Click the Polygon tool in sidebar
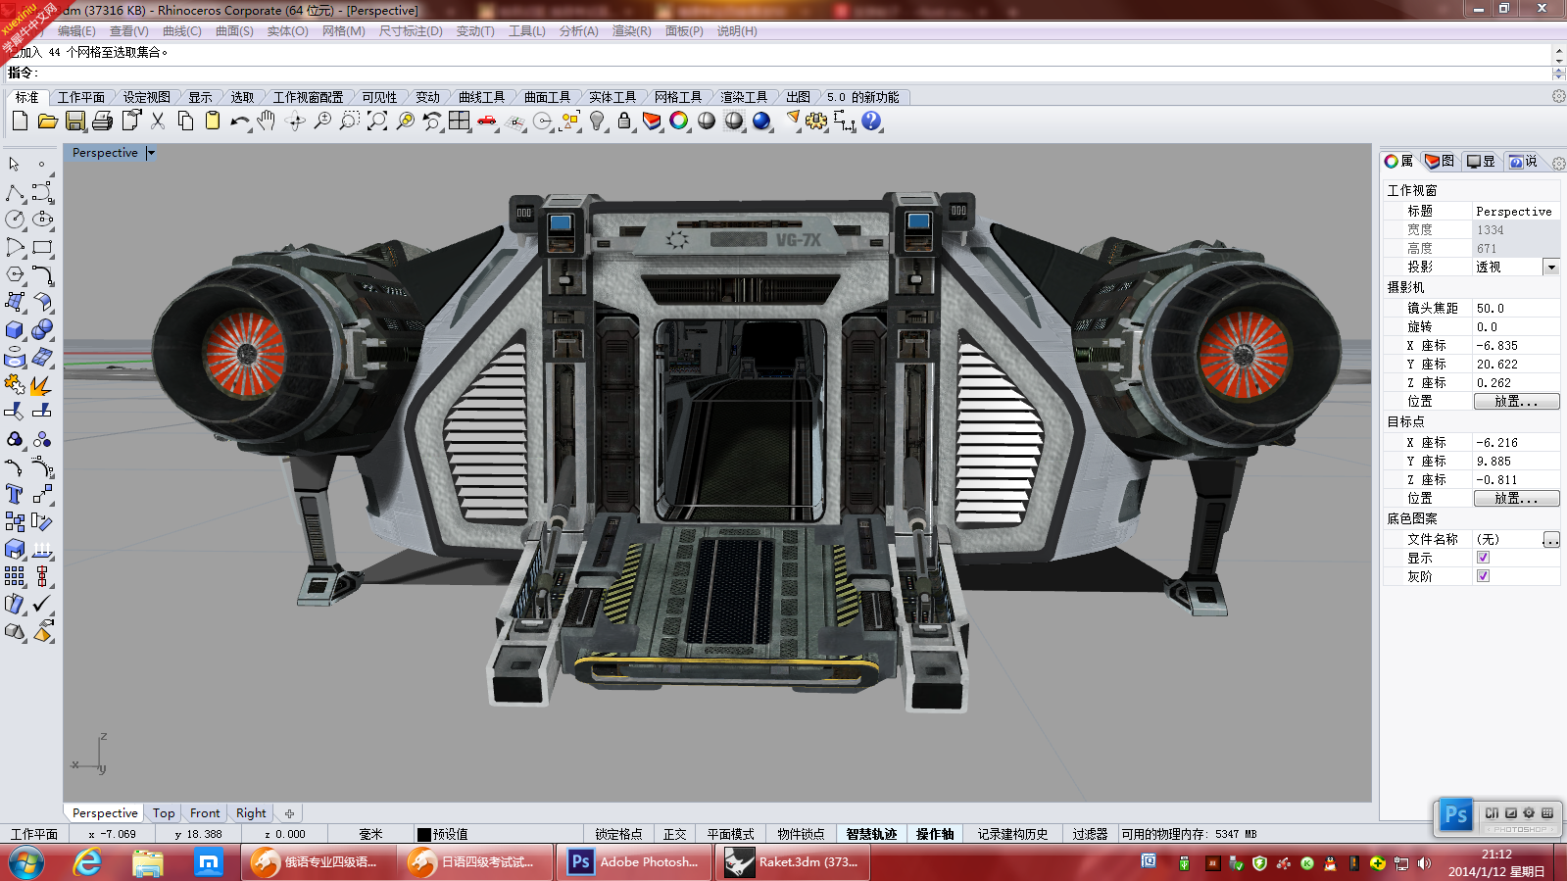Screen dimensions: 1567x881 [15, 274]
